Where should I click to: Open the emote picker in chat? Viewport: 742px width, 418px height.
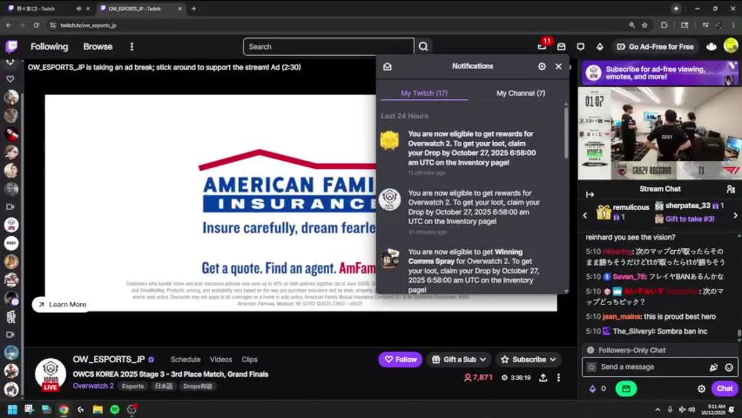pyautogui.click(x=729, y=367)
